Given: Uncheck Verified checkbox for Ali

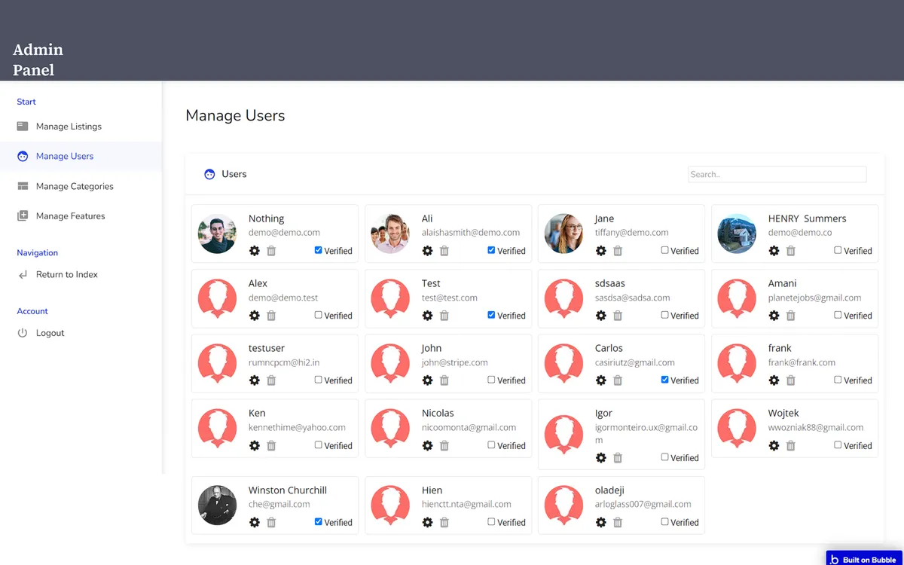Looking at the screenshot, I should [491, 250].
